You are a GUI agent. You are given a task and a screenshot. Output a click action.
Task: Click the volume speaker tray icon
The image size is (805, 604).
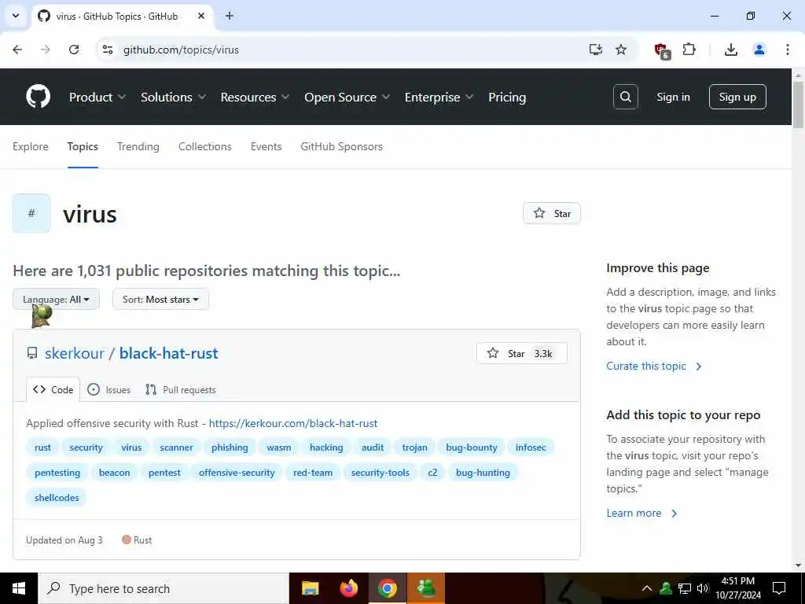tap(703, 588)
